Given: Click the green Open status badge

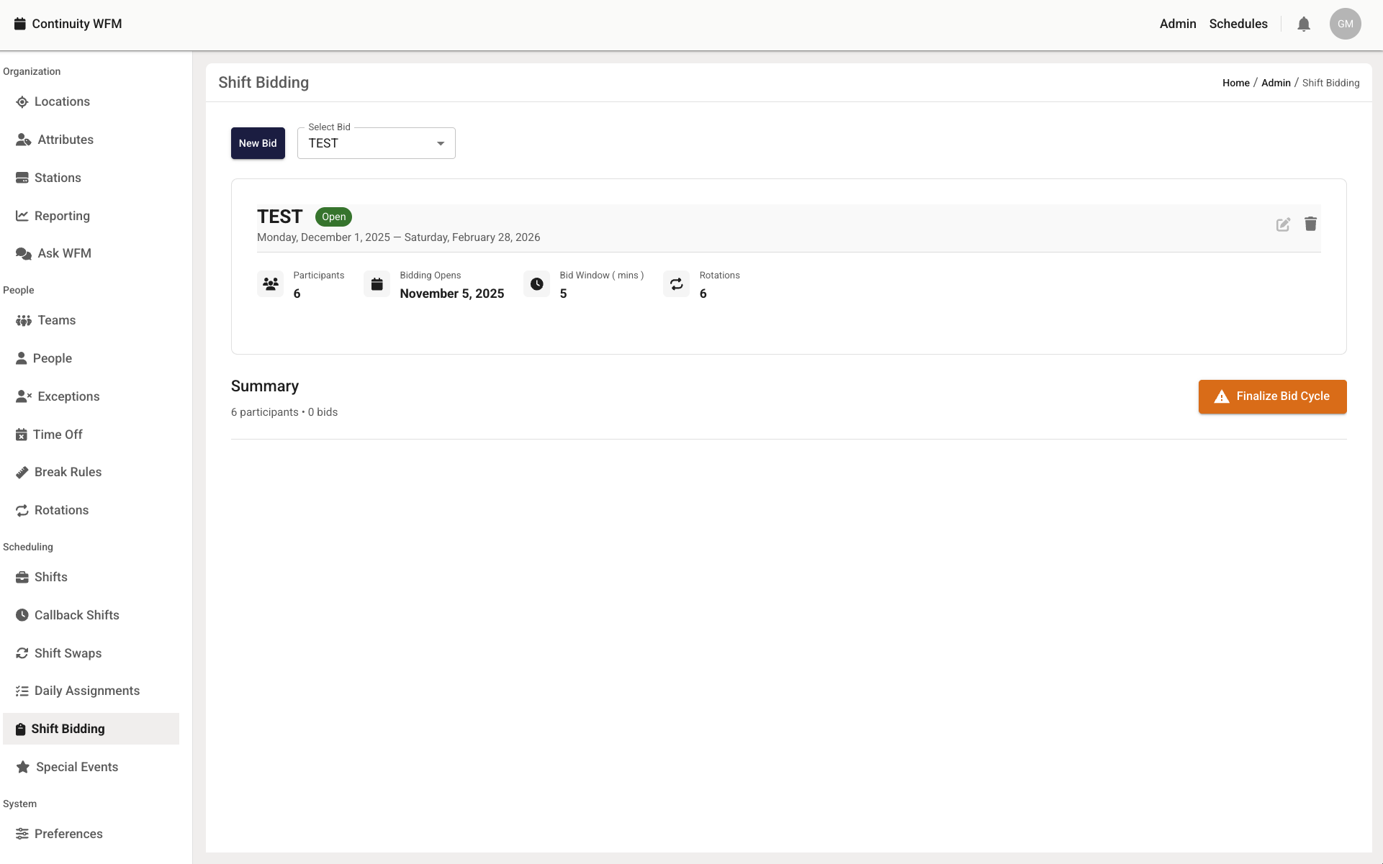Looking at the screenshot, I should [333, 217].
